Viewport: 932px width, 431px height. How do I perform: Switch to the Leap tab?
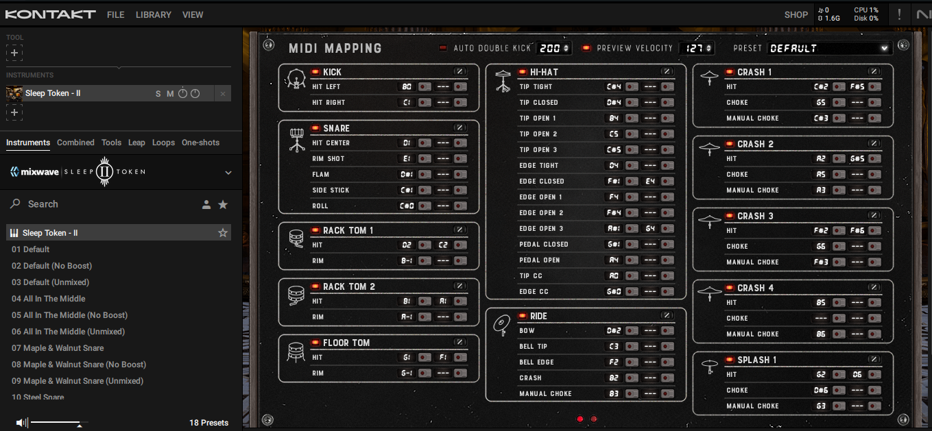click(x=136, y=143)
